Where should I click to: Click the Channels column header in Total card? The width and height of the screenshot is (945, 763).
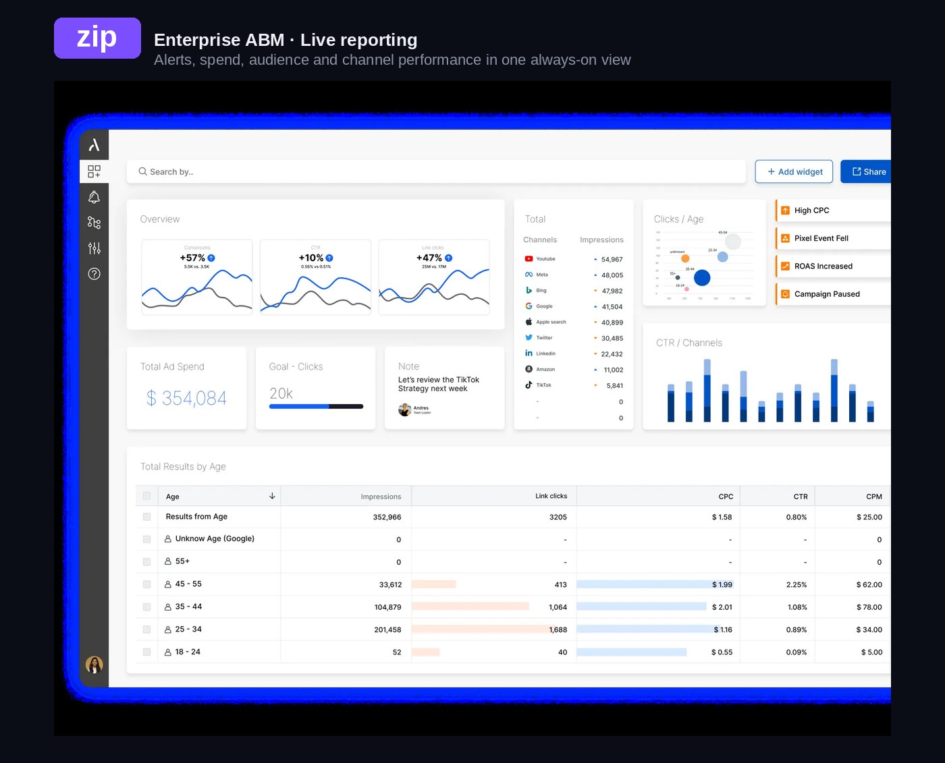pyautogui.click(x=540, y=239)
